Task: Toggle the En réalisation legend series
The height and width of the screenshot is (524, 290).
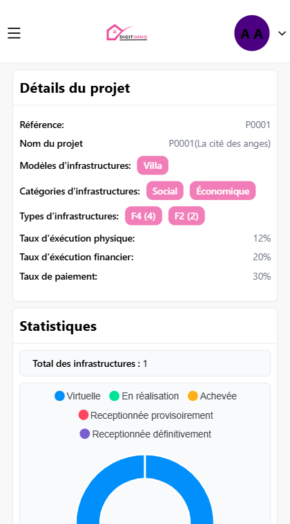Action: click(144, 396)
